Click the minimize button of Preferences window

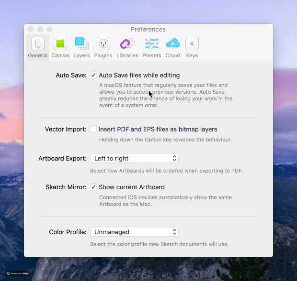(x=40, y=29)
